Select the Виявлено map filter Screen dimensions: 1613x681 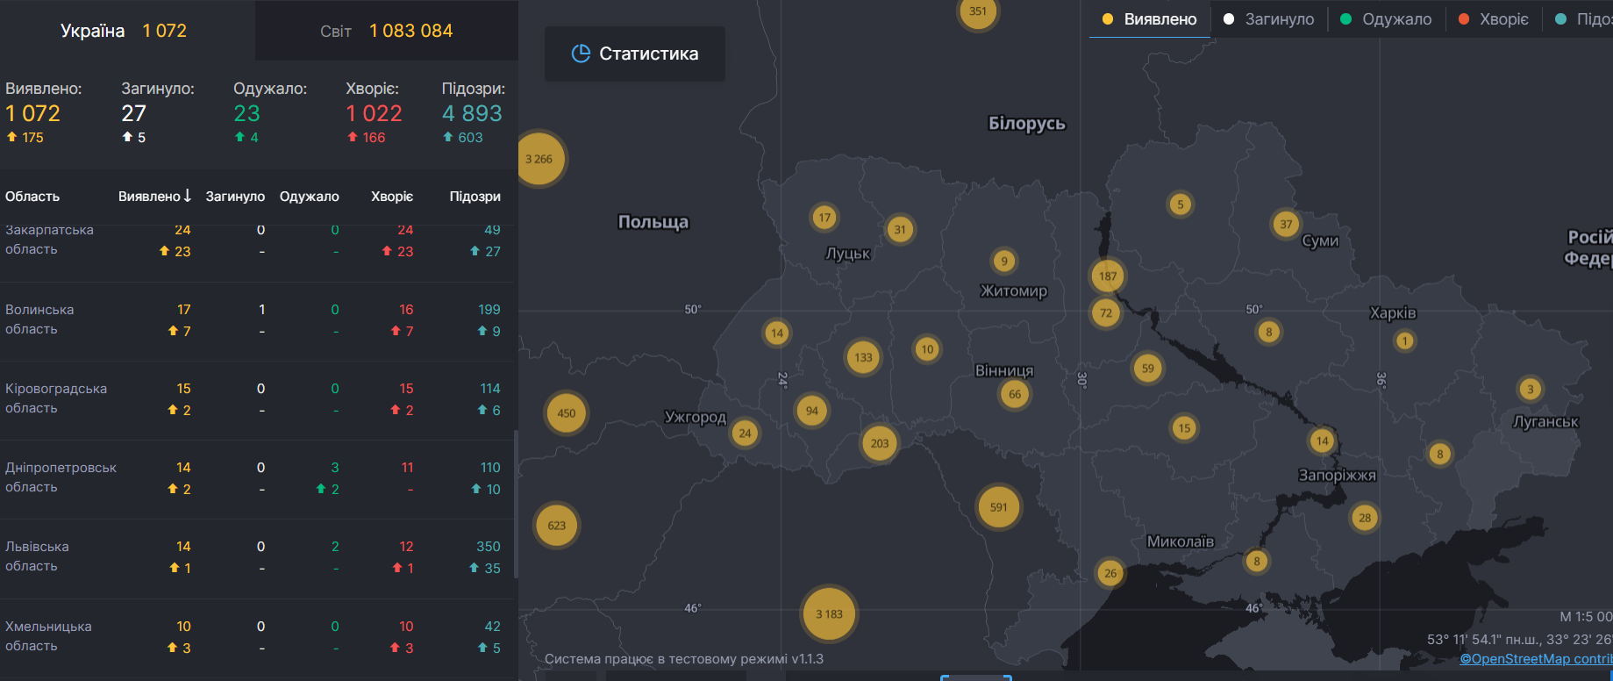[1149, 19]
